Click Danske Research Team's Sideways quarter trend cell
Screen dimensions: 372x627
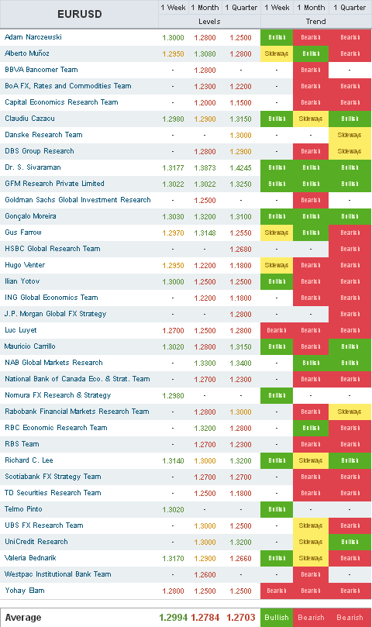[x=350, y=135]
